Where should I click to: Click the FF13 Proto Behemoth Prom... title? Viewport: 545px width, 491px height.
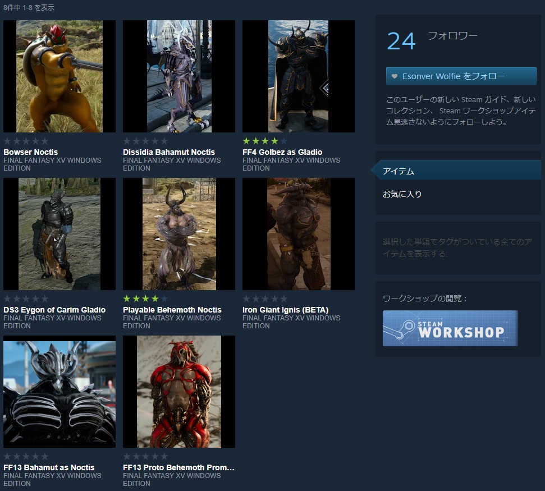178,468
